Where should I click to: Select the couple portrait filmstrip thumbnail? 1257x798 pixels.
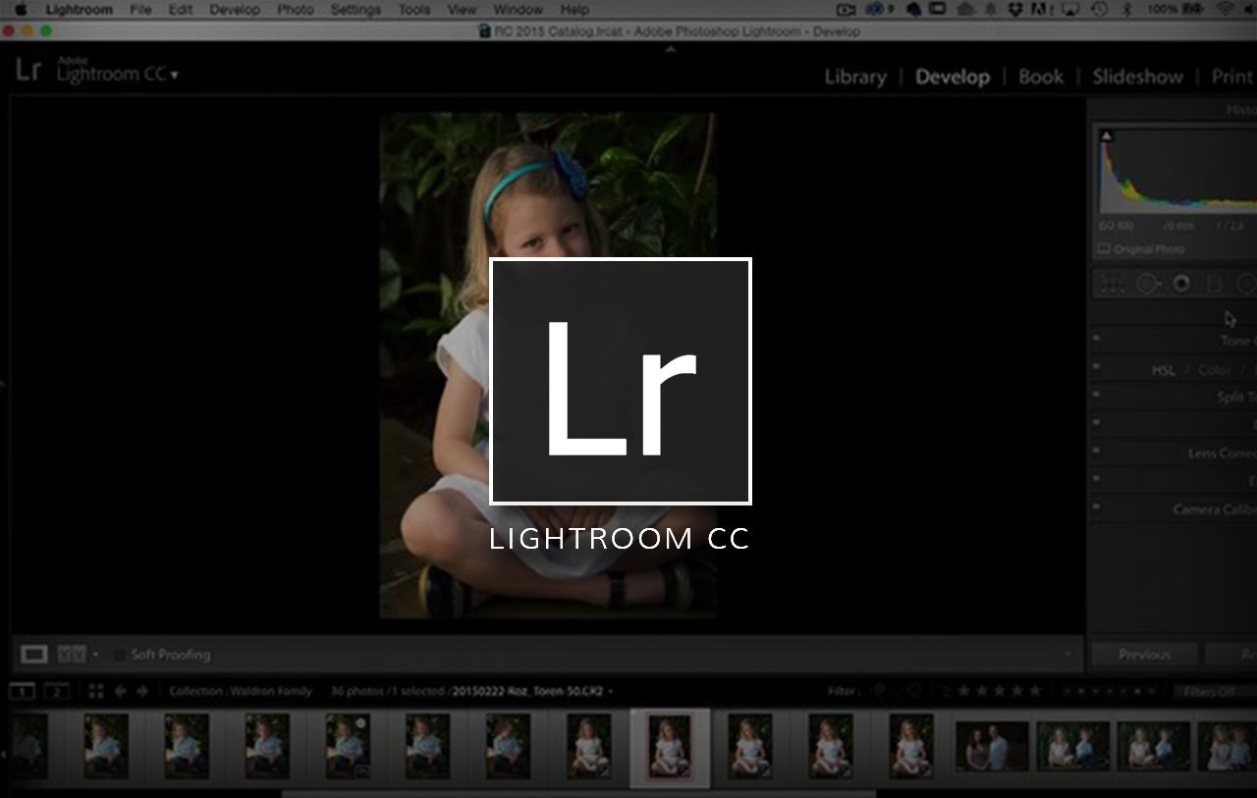coord(992,745)
